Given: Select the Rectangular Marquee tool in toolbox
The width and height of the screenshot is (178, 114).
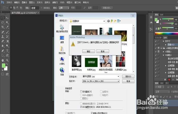Looking at the screenshot, I should click(3, 18).
